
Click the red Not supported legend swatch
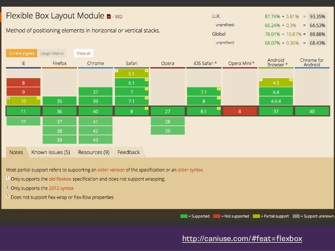coord(217,216)
